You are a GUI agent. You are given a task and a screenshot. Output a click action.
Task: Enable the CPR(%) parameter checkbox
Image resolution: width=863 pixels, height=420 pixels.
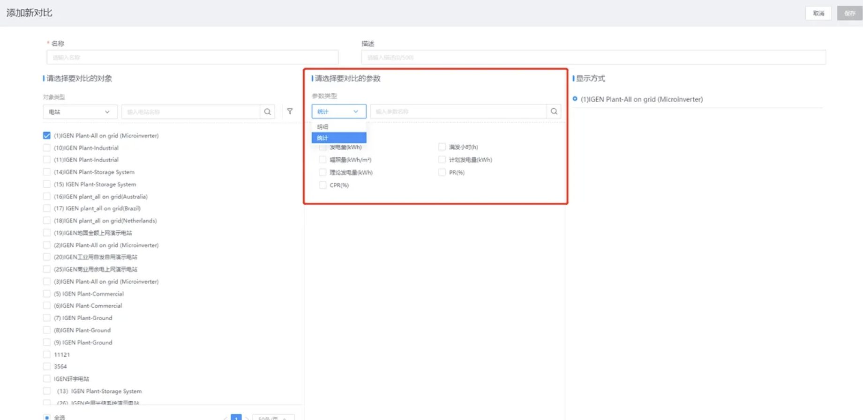coord(323,185)
